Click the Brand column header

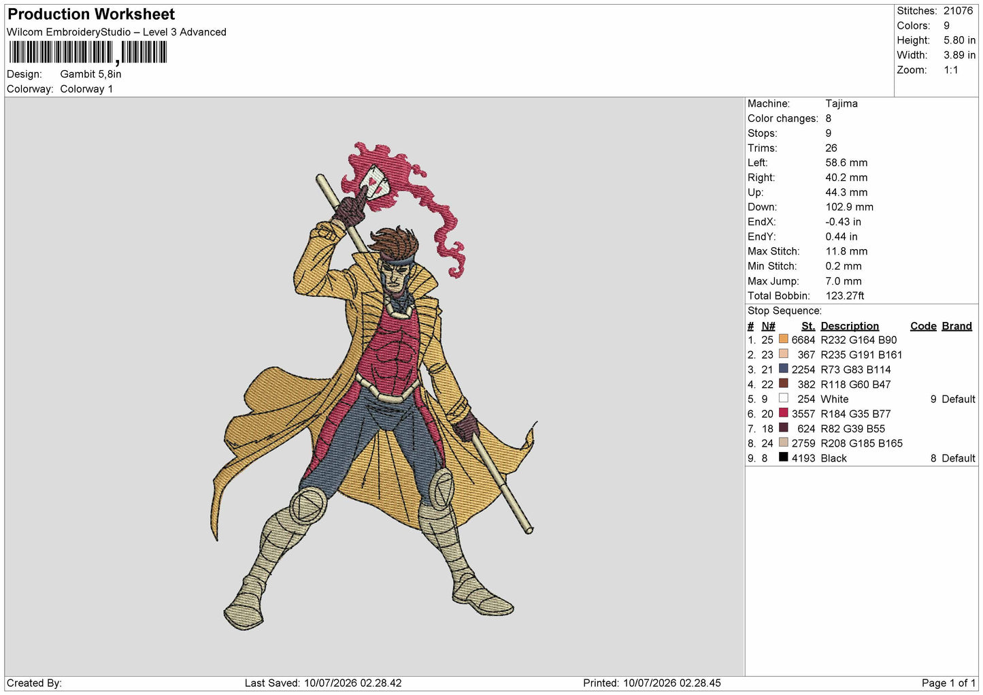pyautogui.click(x=956, y=326)
